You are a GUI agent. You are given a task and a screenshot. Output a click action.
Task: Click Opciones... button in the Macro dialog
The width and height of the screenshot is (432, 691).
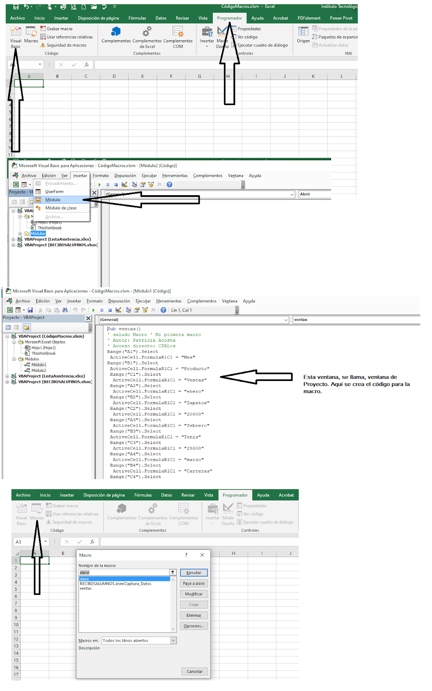[x=194, y=626]
